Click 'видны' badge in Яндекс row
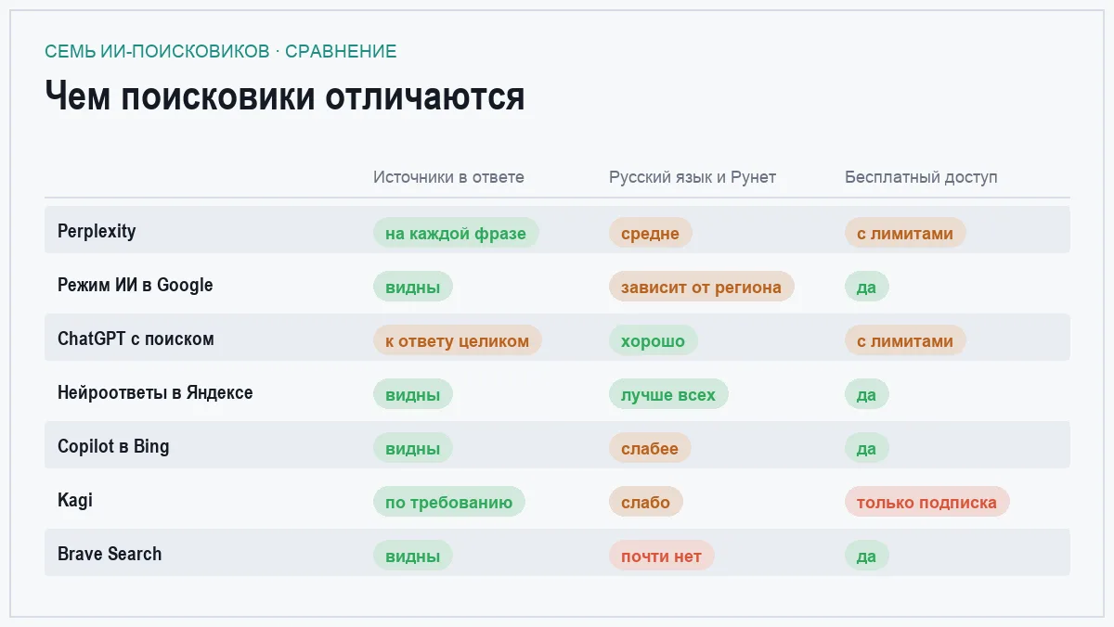The image size is (1114, 627). pyautogui.click(x=413, y=394)
